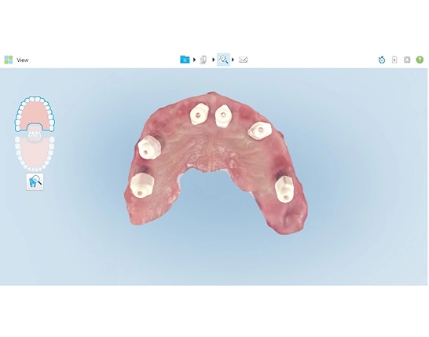Click the blue stopwatch timer icon
The image size is (429, 337).
382,60
